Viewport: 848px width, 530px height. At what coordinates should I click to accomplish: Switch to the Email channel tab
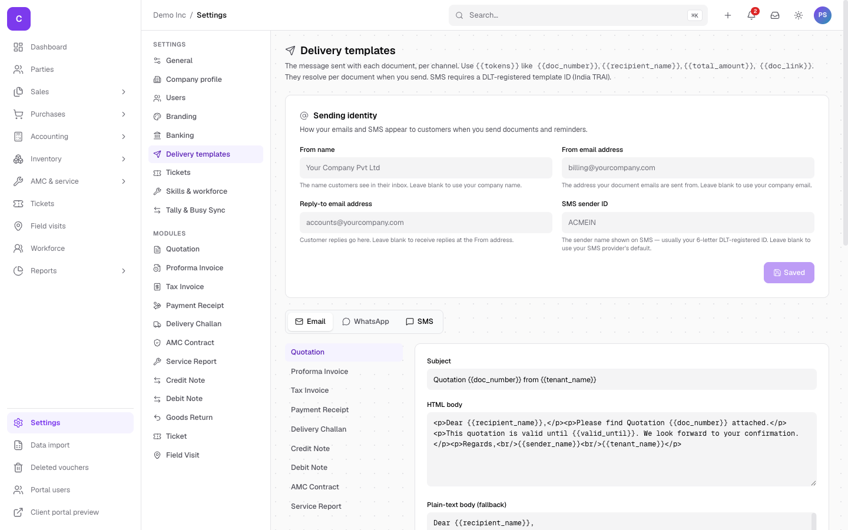pyautogui.click(x=310, y=322)
